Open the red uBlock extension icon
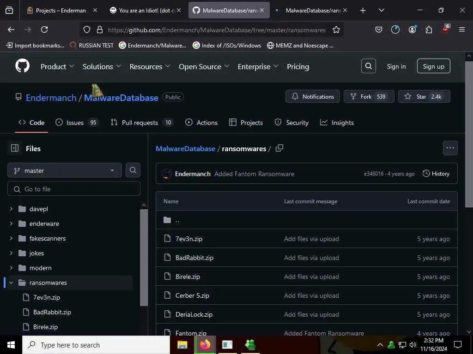The image size is (473, 354). 446,29
